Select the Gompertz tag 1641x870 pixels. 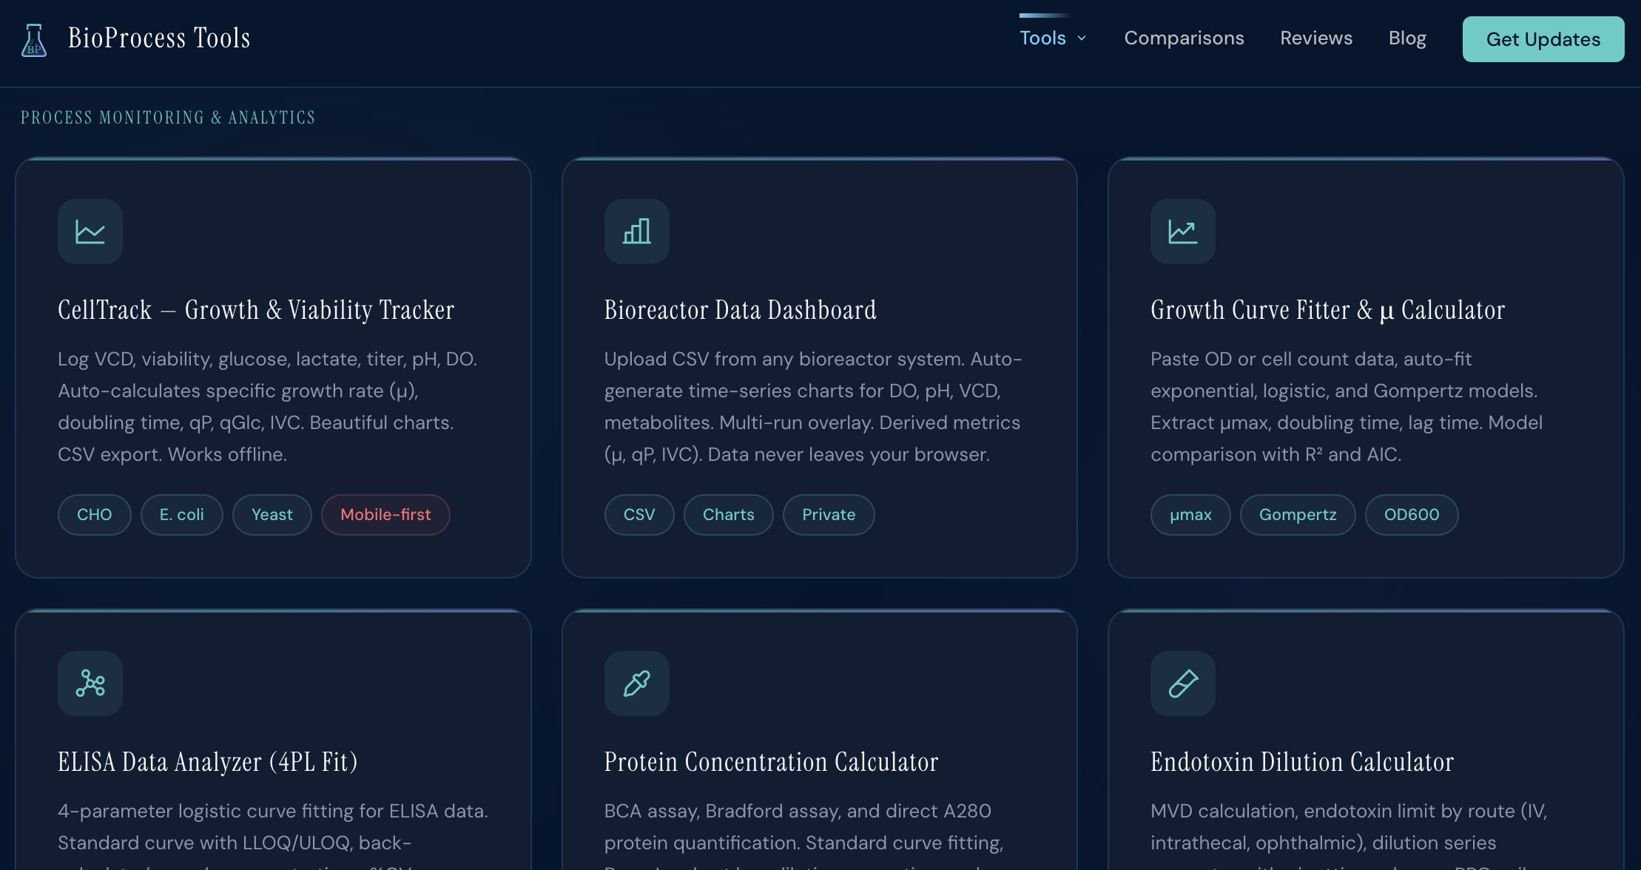pyautogui.click(x=1298, y=515)
